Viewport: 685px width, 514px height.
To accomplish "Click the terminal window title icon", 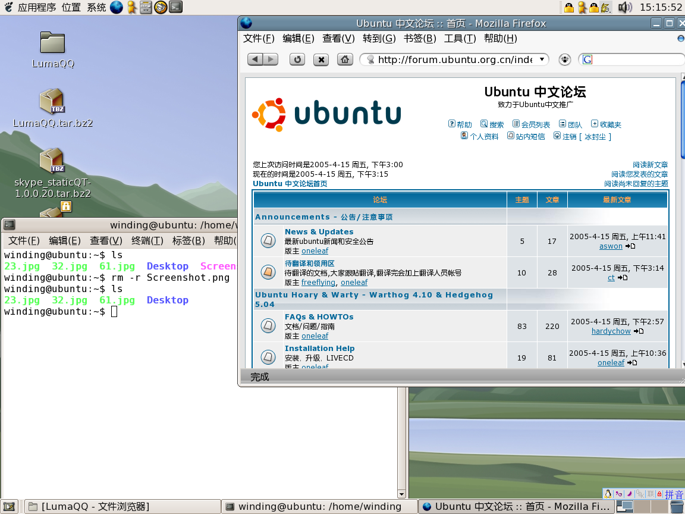I will pos(9,225).
